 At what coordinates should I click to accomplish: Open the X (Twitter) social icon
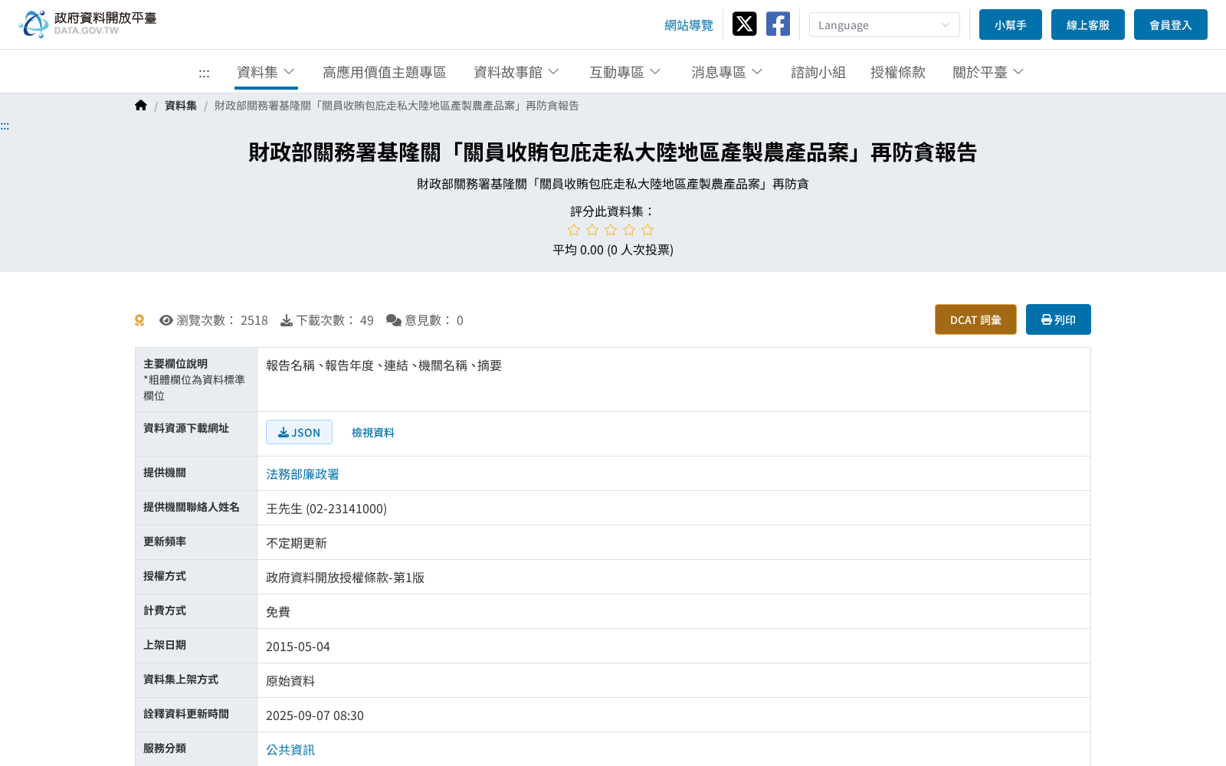click(x=744, y=25)
